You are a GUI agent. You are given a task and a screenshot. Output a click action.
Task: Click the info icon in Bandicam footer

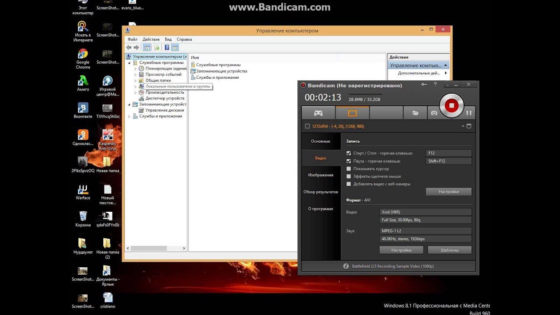pyautogui.click(x=346, y=266)
